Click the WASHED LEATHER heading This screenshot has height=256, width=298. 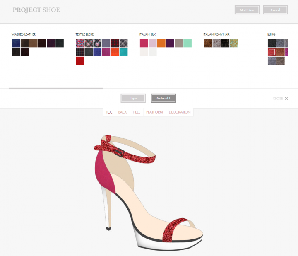point(24,34)
